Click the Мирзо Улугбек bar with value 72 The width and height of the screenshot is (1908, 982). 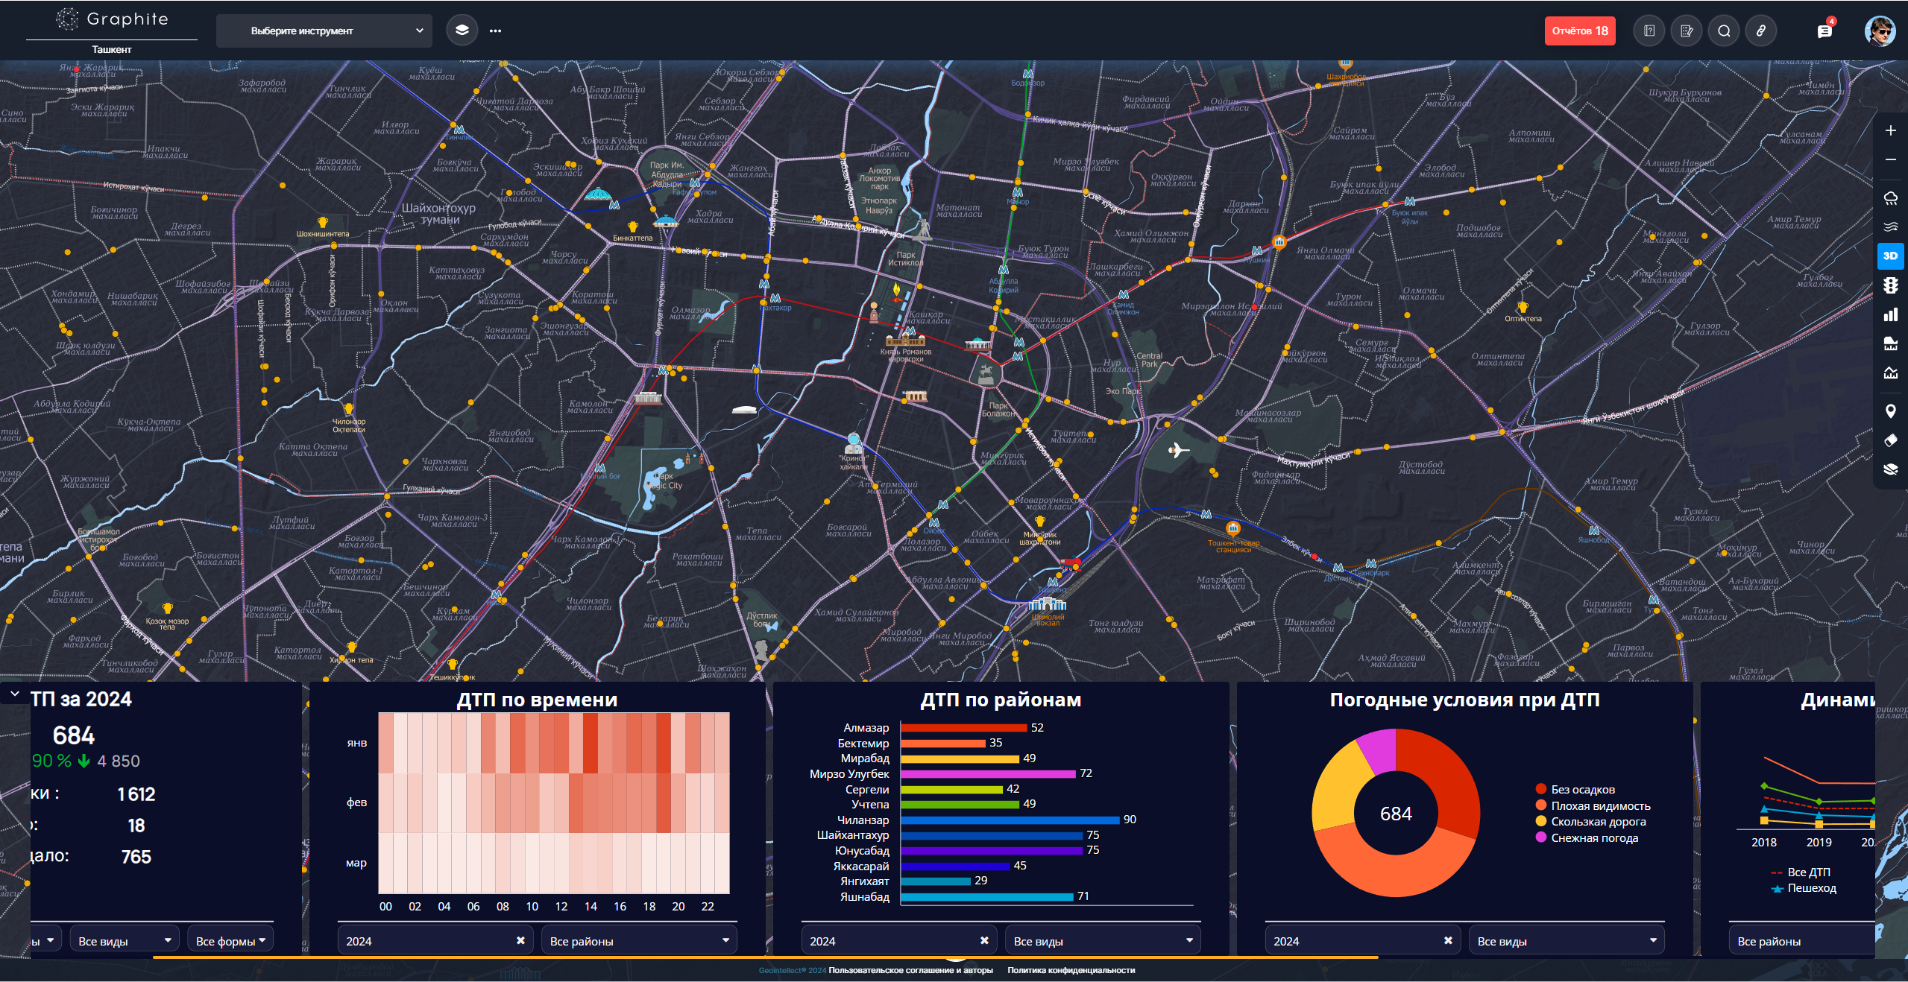click(x=988, y=773)
